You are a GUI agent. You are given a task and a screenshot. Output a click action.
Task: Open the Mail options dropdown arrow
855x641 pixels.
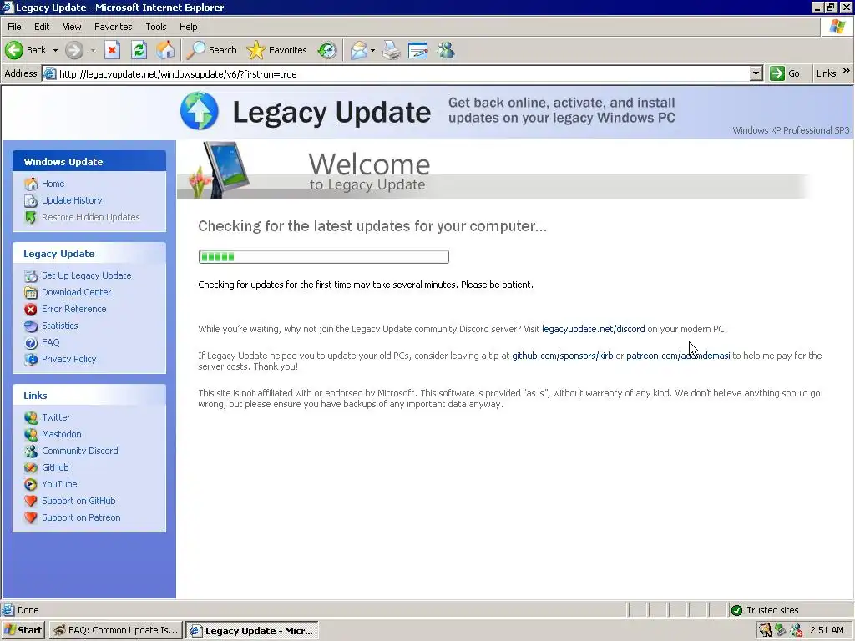point(372,50)
